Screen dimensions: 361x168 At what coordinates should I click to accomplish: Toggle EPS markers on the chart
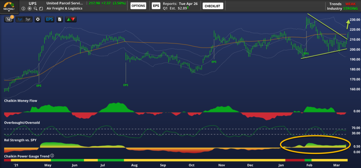tap(49, 19)
